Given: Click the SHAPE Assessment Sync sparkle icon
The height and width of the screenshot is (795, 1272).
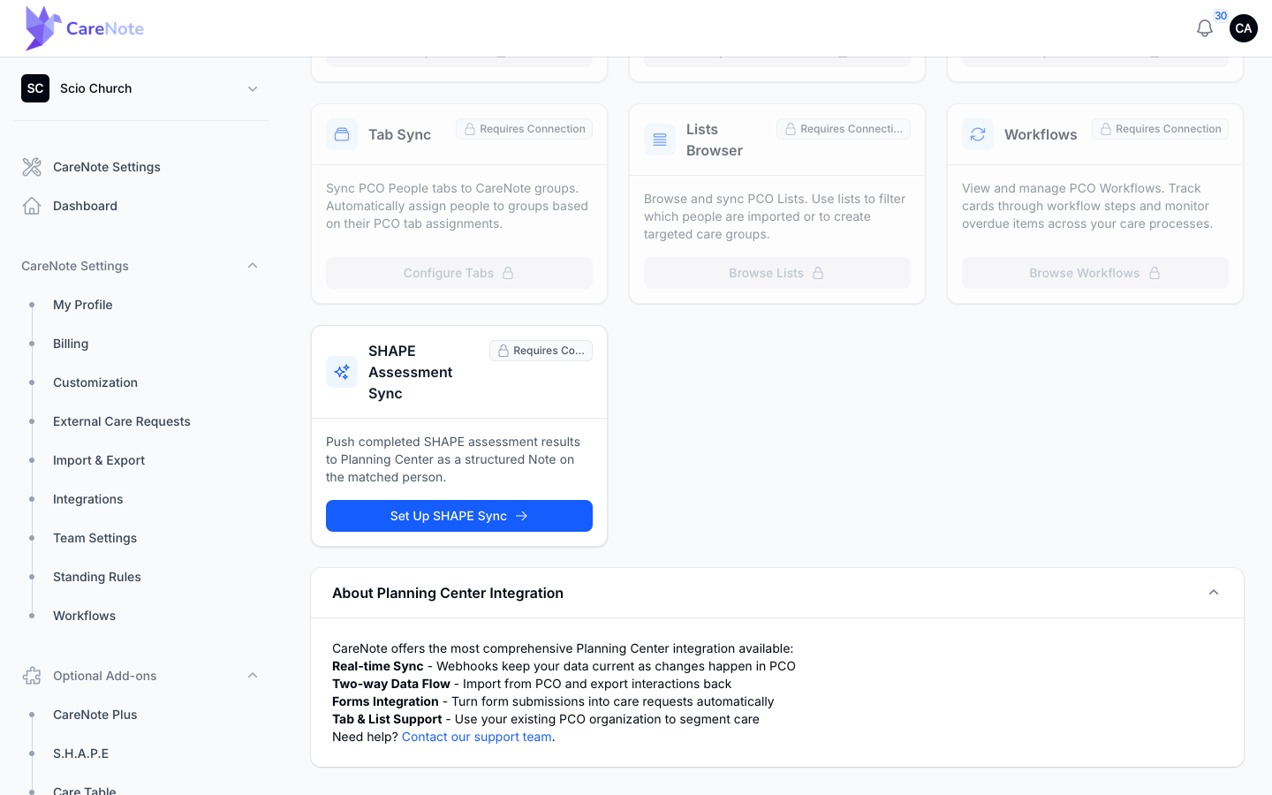Looking at the screenshot, I should [x=342, y=372].
